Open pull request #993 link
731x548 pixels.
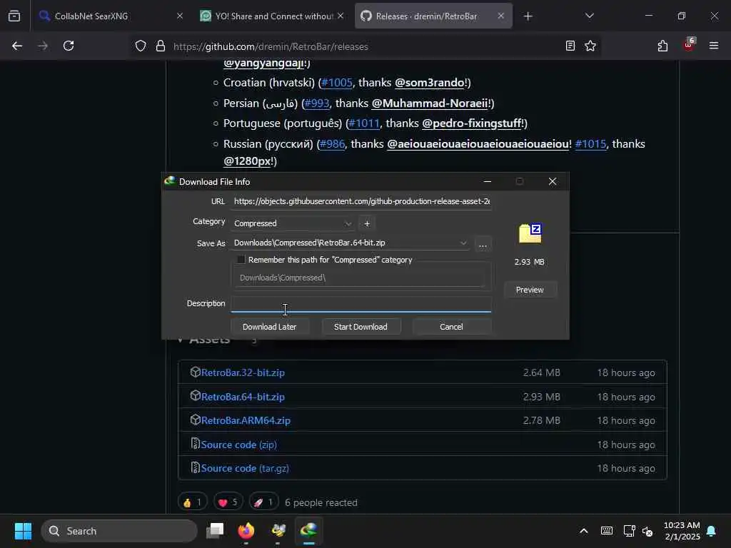(x=317, y=103)
